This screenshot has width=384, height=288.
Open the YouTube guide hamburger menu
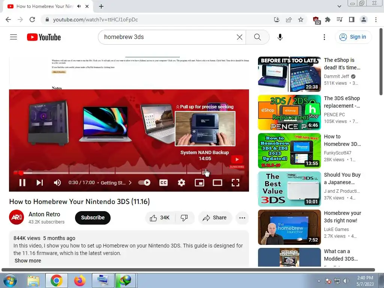(13, 37)
